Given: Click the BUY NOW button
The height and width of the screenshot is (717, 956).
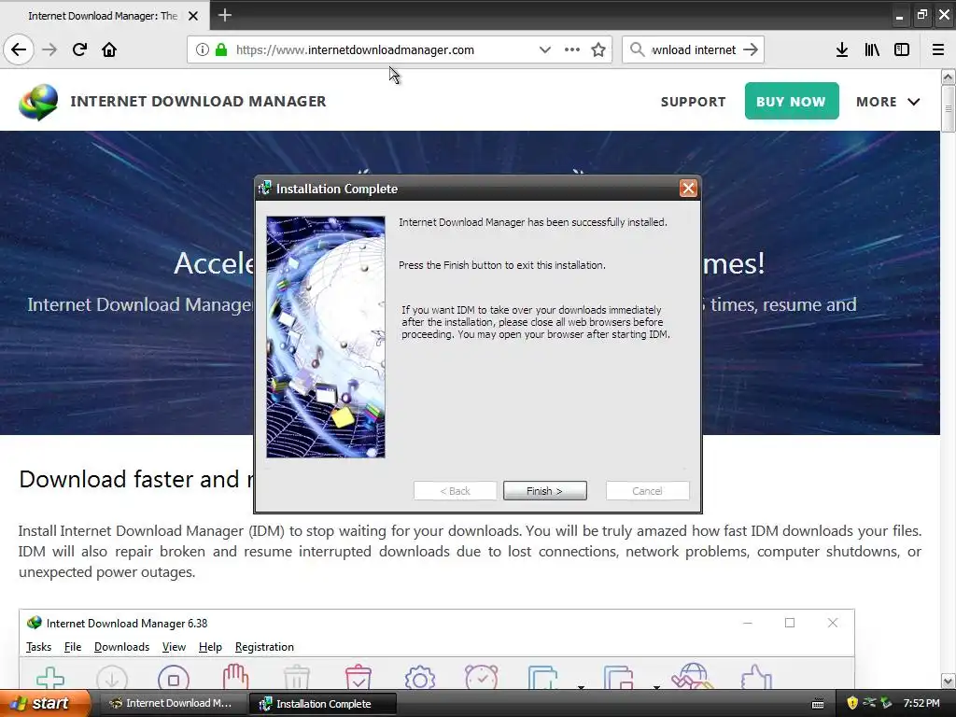Looking at the screenshot, I should [x=792, y=101].
